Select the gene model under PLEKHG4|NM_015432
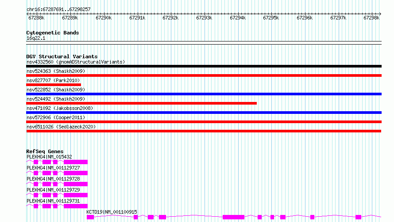Screen dimensions: 394x222 [57, 162]
